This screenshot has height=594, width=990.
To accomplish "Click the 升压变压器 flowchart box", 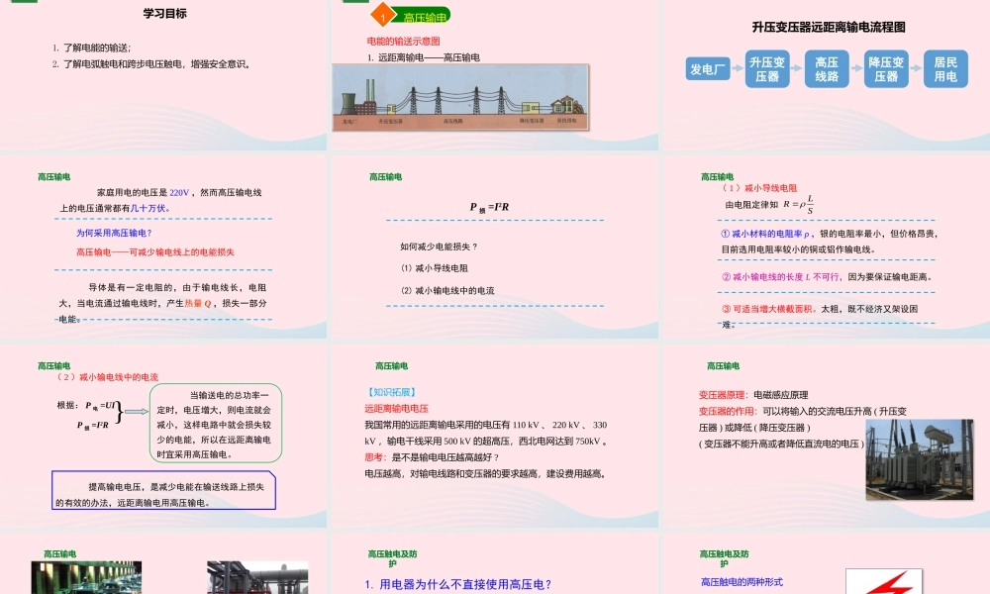I will 767,69.
